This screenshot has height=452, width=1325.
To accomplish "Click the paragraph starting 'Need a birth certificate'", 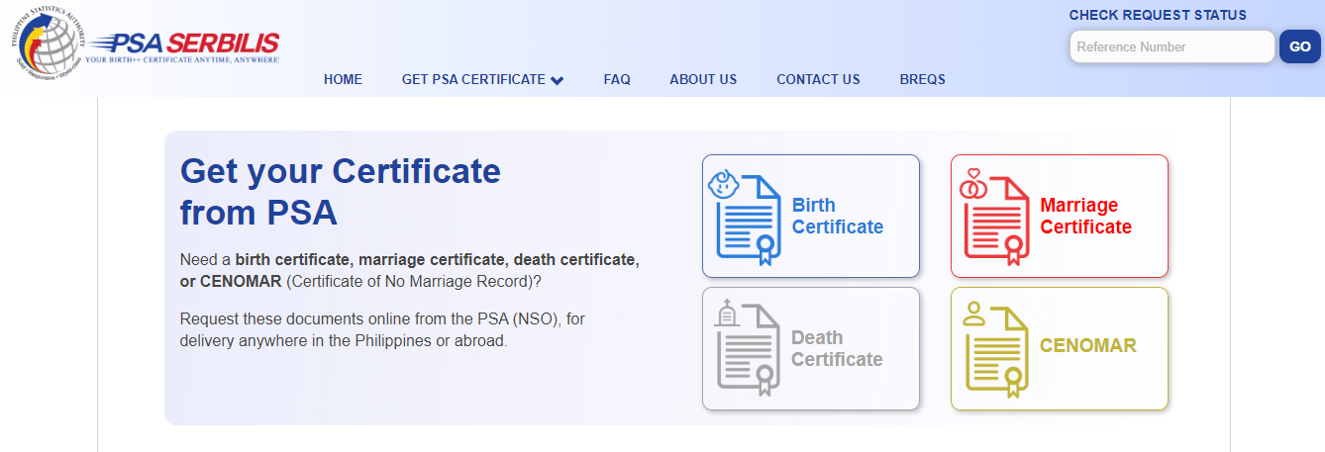I will [x=410, y=270].
